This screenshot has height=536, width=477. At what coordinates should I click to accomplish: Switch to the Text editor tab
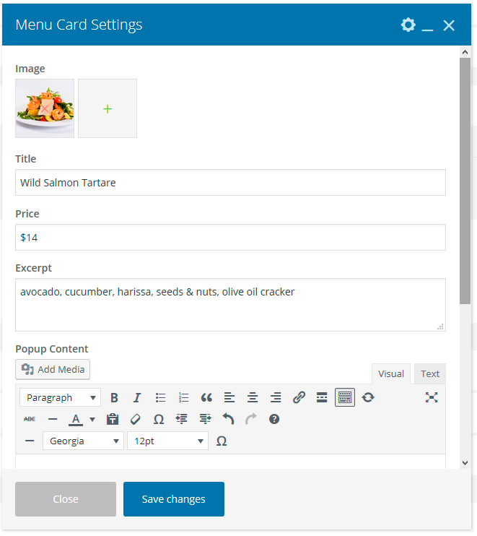click(x=430, y=373)
